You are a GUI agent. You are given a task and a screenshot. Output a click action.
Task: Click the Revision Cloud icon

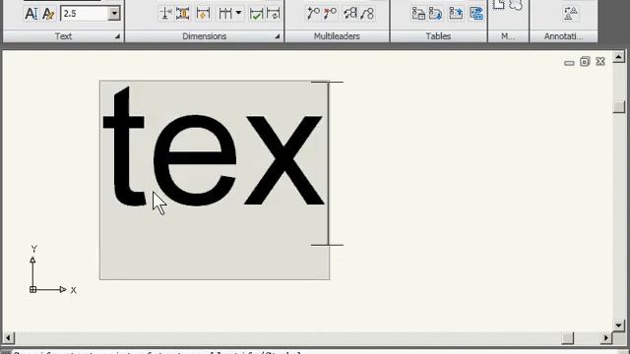tap(516, 5)
